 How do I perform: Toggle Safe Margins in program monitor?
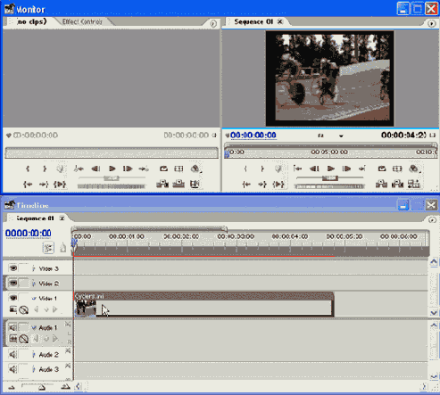(397, 169)
